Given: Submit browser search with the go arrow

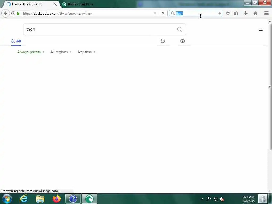Looking at the screenshot, I should click(220, 13).
